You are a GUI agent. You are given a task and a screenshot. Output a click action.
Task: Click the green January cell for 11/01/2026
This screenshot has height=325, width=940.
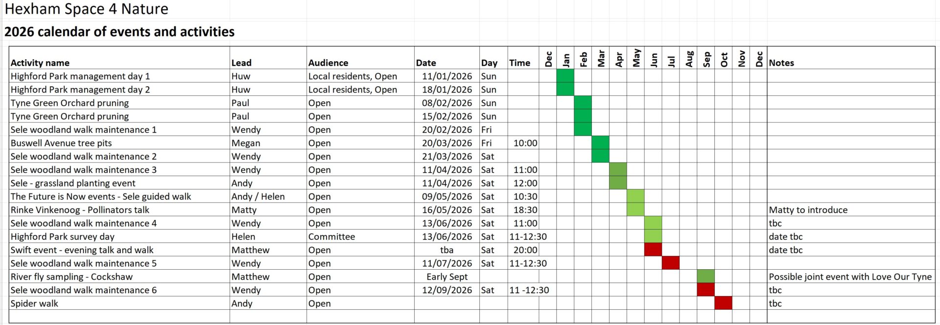[565, 76]
